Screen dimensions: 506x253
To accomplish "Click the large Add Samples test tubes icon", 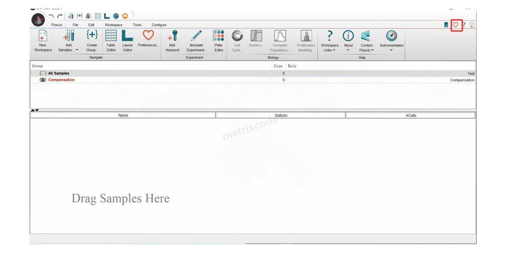I will click(x=68, y=35).
